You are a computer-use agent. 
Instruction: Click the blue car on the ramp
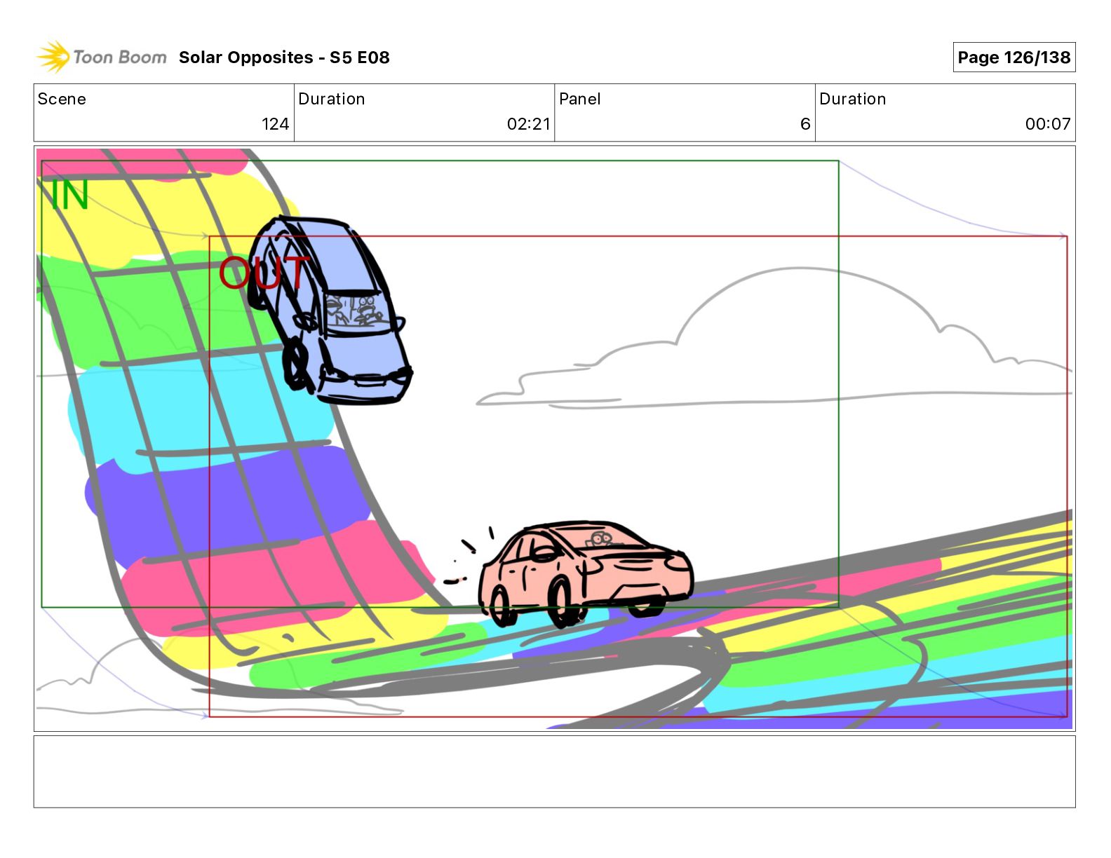point(329,310)
